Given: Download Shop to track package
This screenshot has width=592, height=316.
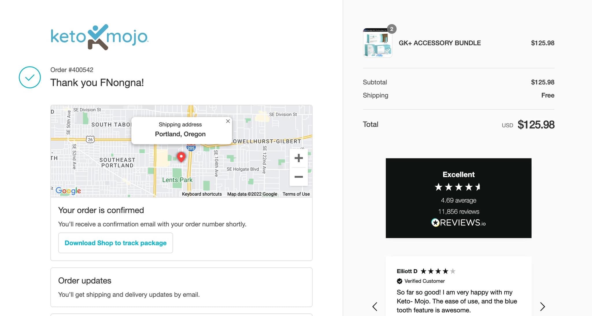Looking at the screenshot, I should [116, 243].
